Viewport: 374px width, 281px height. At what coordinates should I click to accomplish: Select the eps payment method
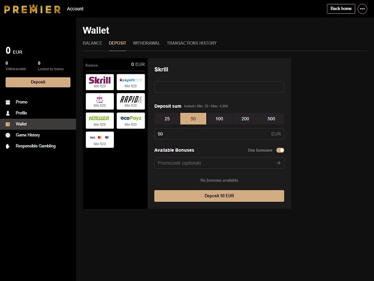pyautogui.click(x=100, y=101)
